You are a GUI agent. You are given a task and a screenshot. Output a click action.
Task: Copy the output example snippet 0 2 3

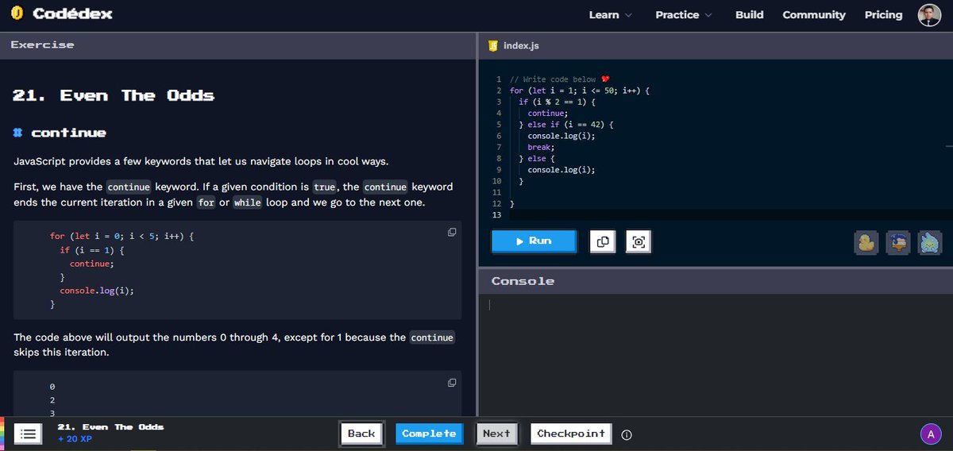pyautogui.click(x=452, y=382)
